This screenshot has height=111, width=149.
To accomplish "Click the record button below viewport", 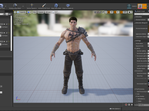I will coord(126,105).
